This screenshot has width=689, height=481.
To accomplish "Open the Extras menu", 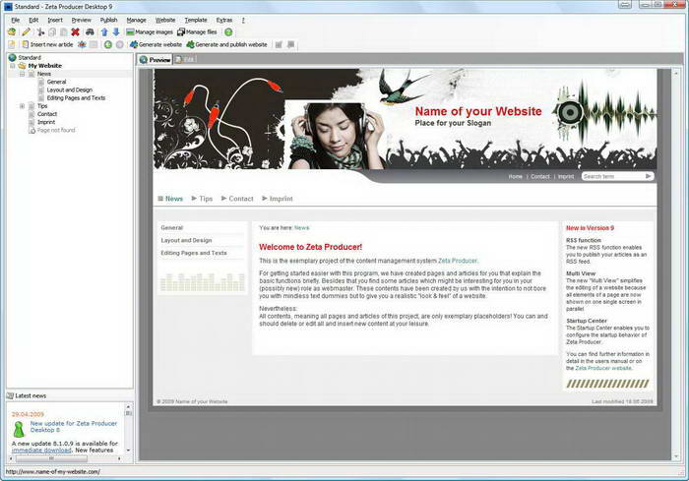I will point(224,21).
